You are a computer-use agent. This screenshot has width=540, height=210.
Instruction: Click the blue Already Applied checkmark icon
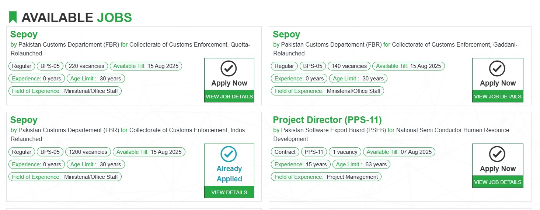[x=229, y=154]
